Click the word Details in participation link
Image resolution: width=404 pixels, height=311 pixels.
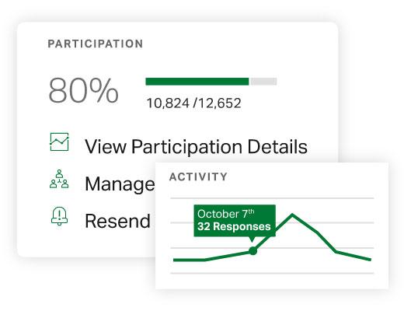pos(277,147)
